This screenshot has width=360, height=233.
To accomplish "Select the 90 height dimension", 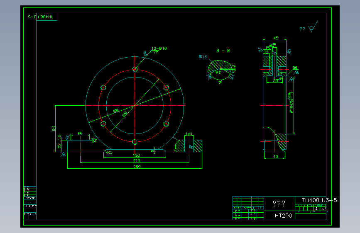I will pos(54,129).
